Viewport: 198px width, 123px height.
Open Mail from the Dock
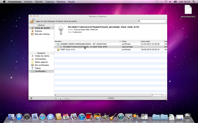35,117
